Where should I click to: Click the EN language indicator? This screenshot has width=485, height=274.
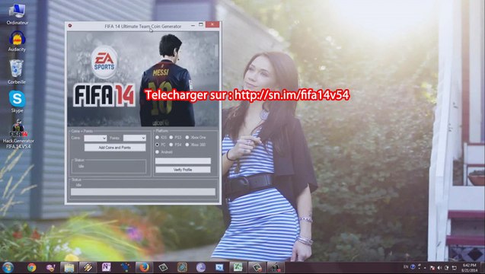click(x=406, y=266)
